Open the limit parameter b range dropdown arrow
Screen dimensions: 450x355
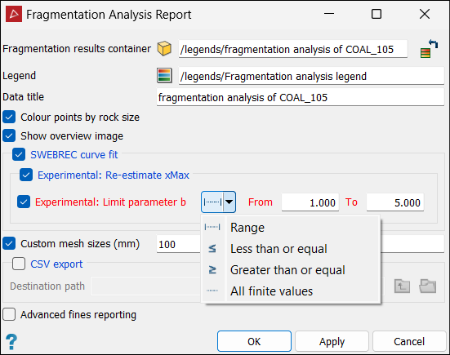(x=229, y=202)
